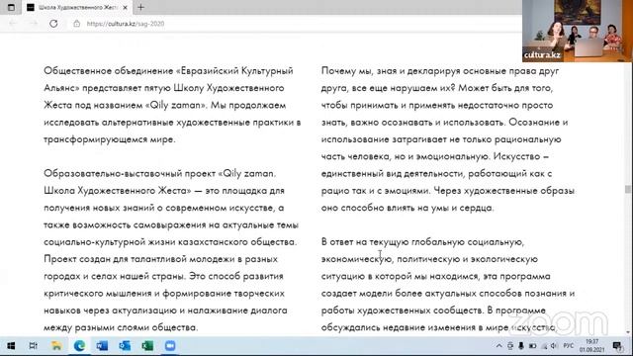This screenshot has height=356, width=633.
Task: Open the Windows notification center icon
Action: pos(617,346)
